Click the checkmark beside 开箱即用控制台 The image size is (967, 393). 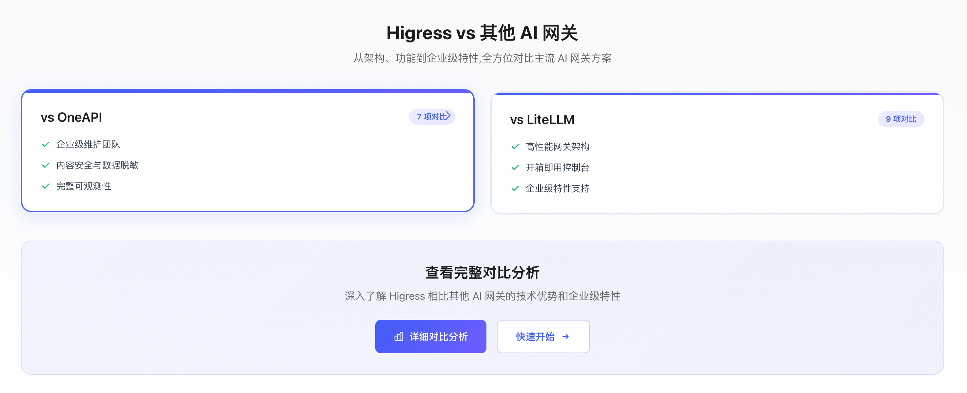point(515,167)
